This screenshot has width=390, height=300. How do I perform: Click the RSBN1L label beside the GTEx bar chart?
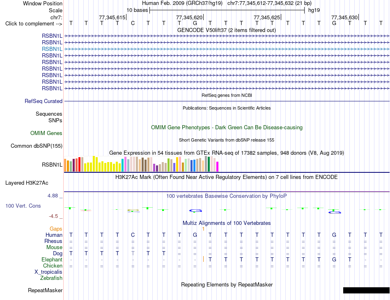click(52, 165)
